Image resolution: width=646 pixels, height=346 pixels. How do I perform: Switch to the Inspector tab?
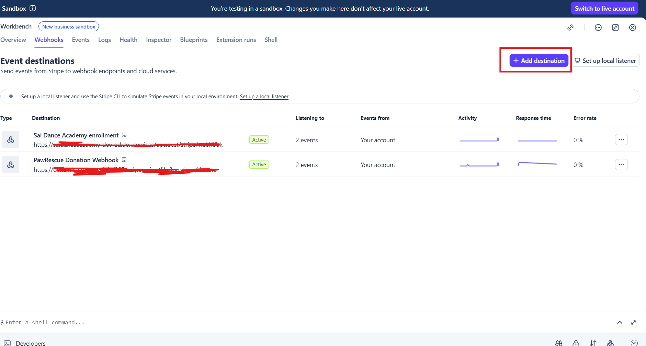tap(159, 40)
